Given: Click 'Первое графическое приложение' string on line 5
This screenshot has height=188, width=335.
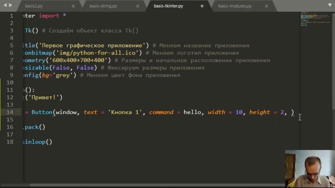Looking at the screenshot, I should (92, 45).
